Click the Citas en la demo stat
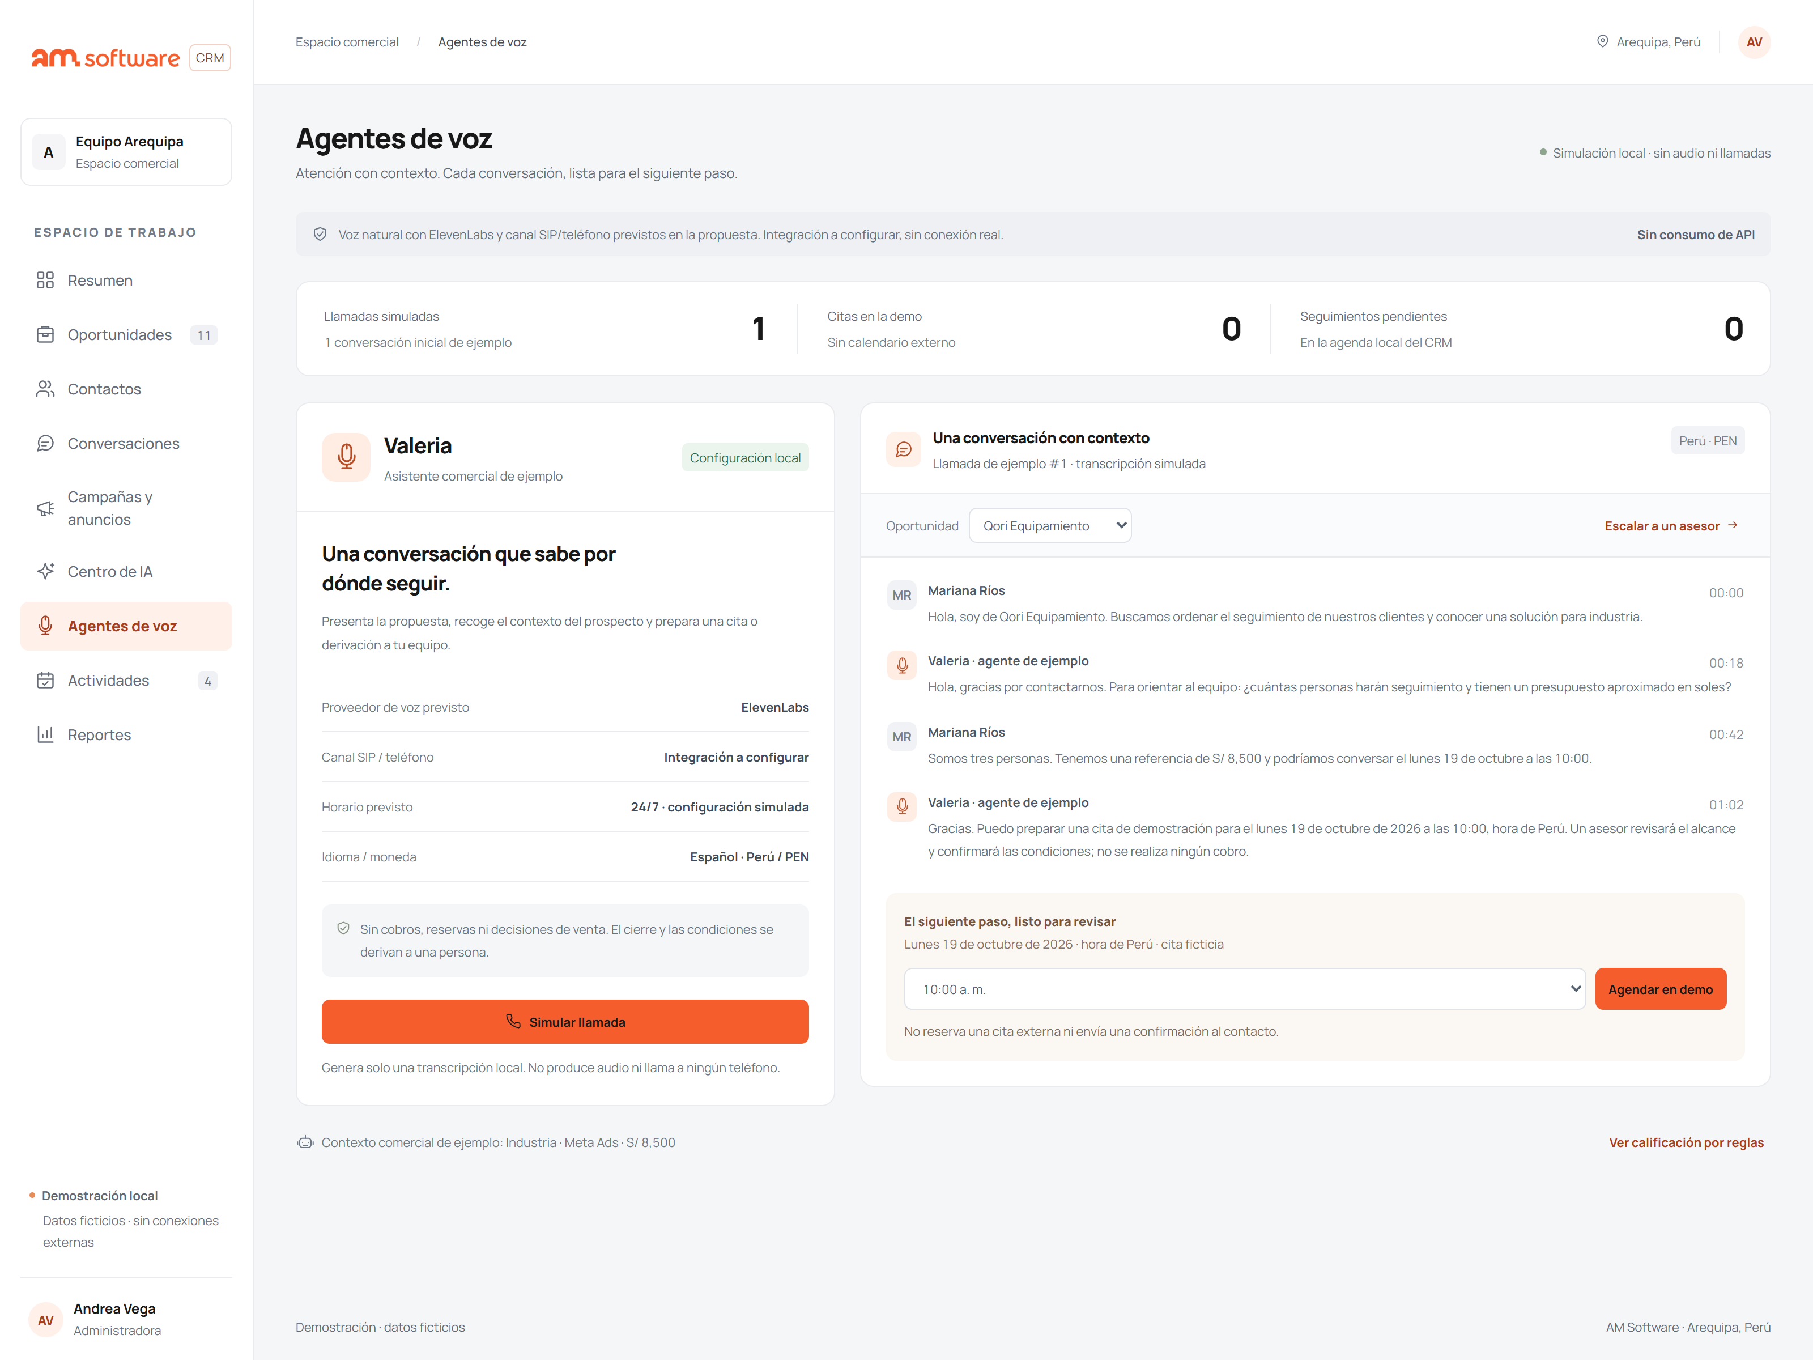Image resolution: width=1813 pixels, height=1360 pixels. (1033, 329)
